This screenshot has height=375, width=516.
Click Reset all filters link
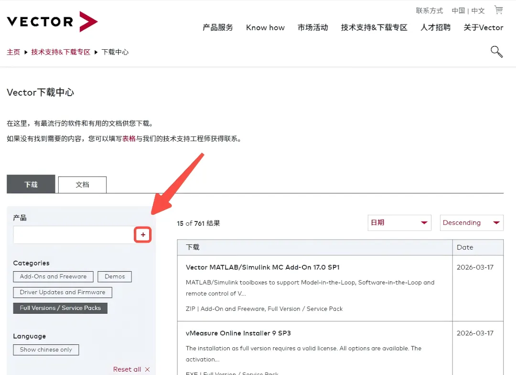coord(127,369)
